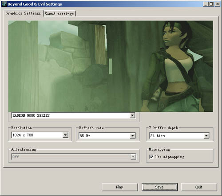Image resolution: width=222 pixels, height=196 pixels.
Task: Toggle the Use mipmapping checkbox
Action: point(151,157)
